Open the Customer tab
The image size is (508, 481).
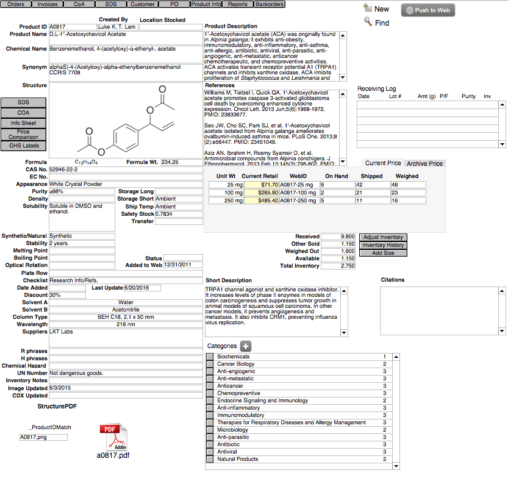pos(143,4)
